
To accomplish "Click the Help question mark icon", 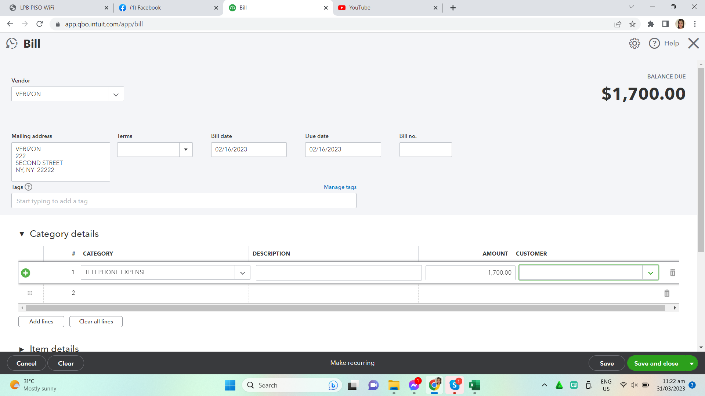I will tap(654, 43).
